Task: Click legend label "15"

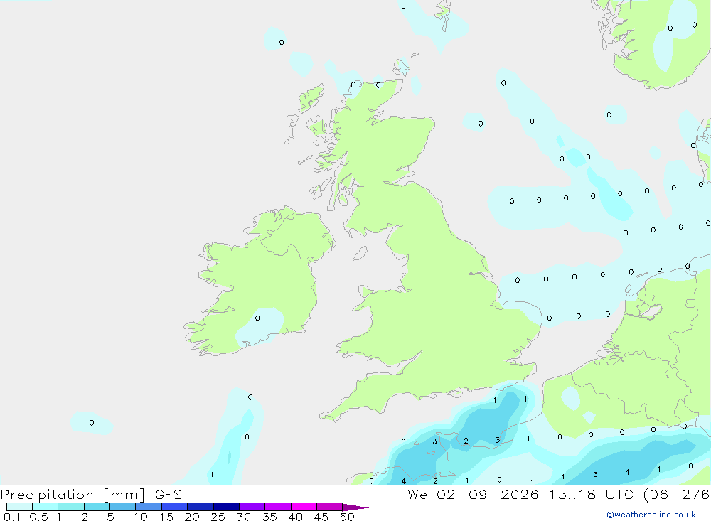Action: click(x=166, y=517)
